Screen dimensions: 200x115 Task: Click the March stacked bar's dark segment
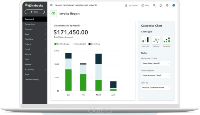click(98, 59)
